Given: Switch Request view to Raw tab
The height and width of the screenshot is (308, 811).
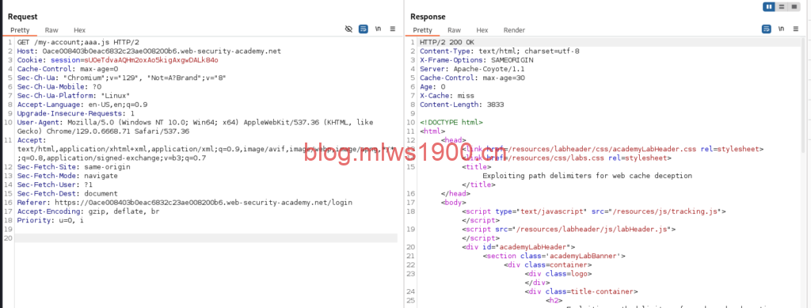Looking at the screenshot, I should coord(51,31).
